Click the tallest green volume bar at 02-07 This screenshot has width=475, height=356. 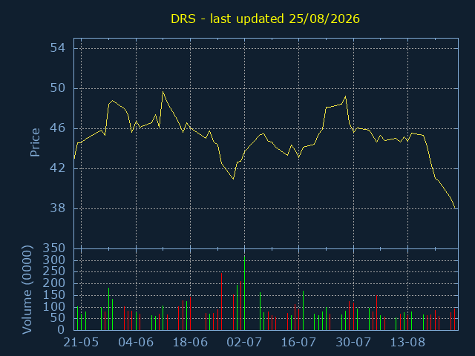244,293
